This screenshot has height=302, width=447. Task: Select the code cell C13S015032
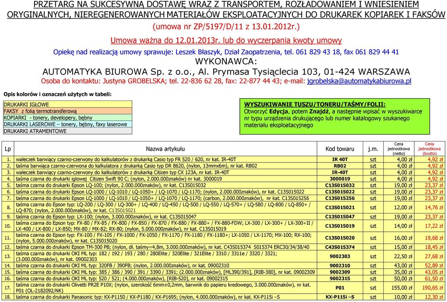pos(340,185)
